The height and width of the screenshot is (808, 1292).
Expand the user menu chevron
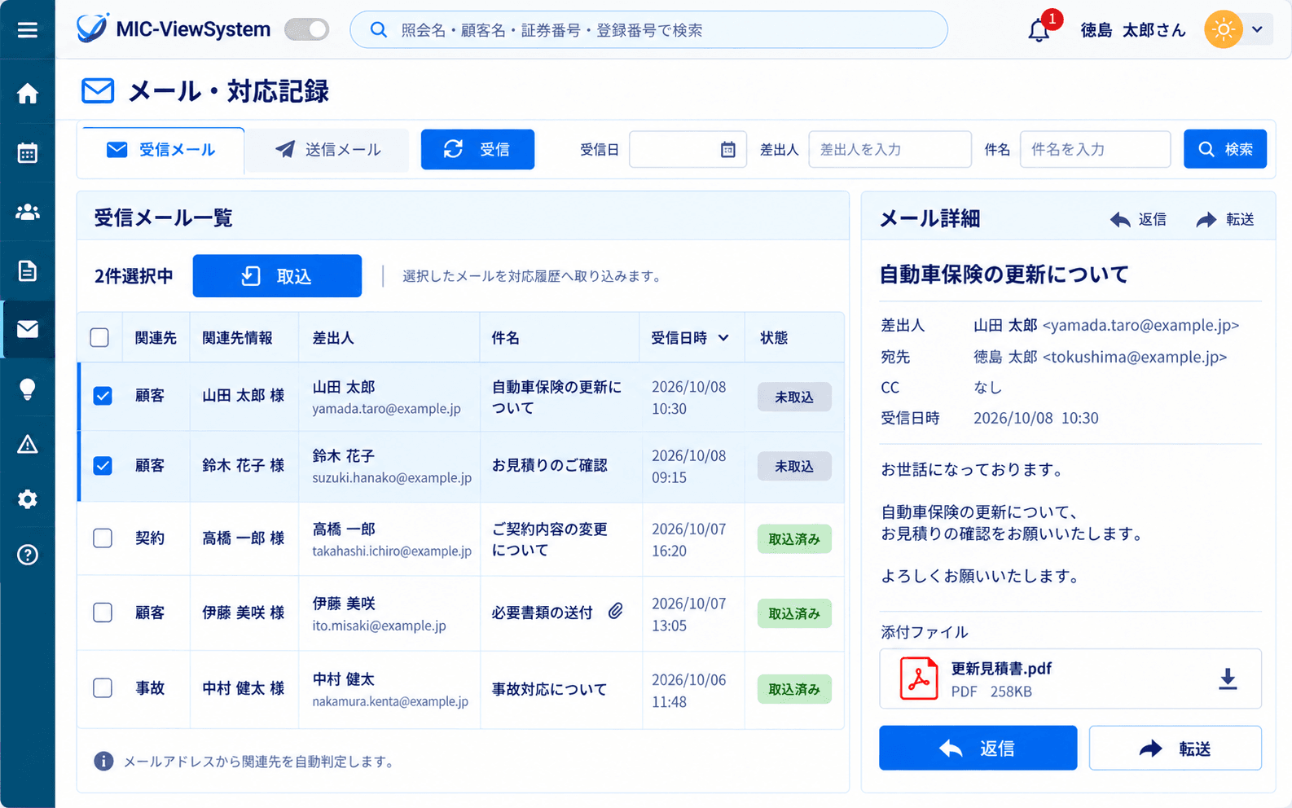pyautogui.click(x=1258, y=30)
